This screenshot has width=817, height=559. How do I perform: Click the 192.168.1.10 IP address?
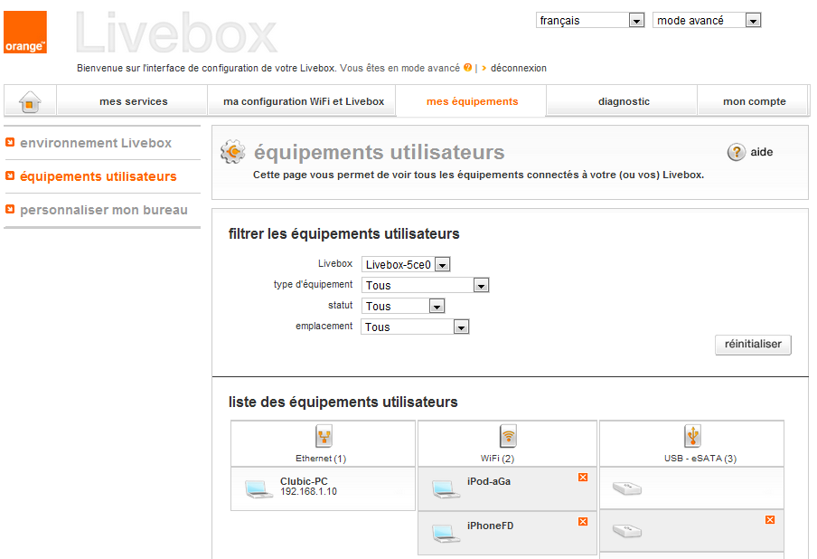(308, 491)
